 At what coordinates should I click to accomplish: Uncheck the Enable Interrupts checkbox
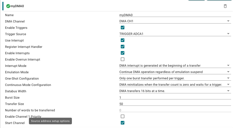pos(123,53)
